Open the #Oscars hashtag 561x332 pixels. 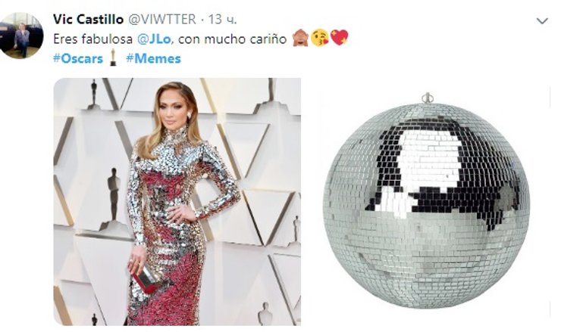[x=78, y=58]
